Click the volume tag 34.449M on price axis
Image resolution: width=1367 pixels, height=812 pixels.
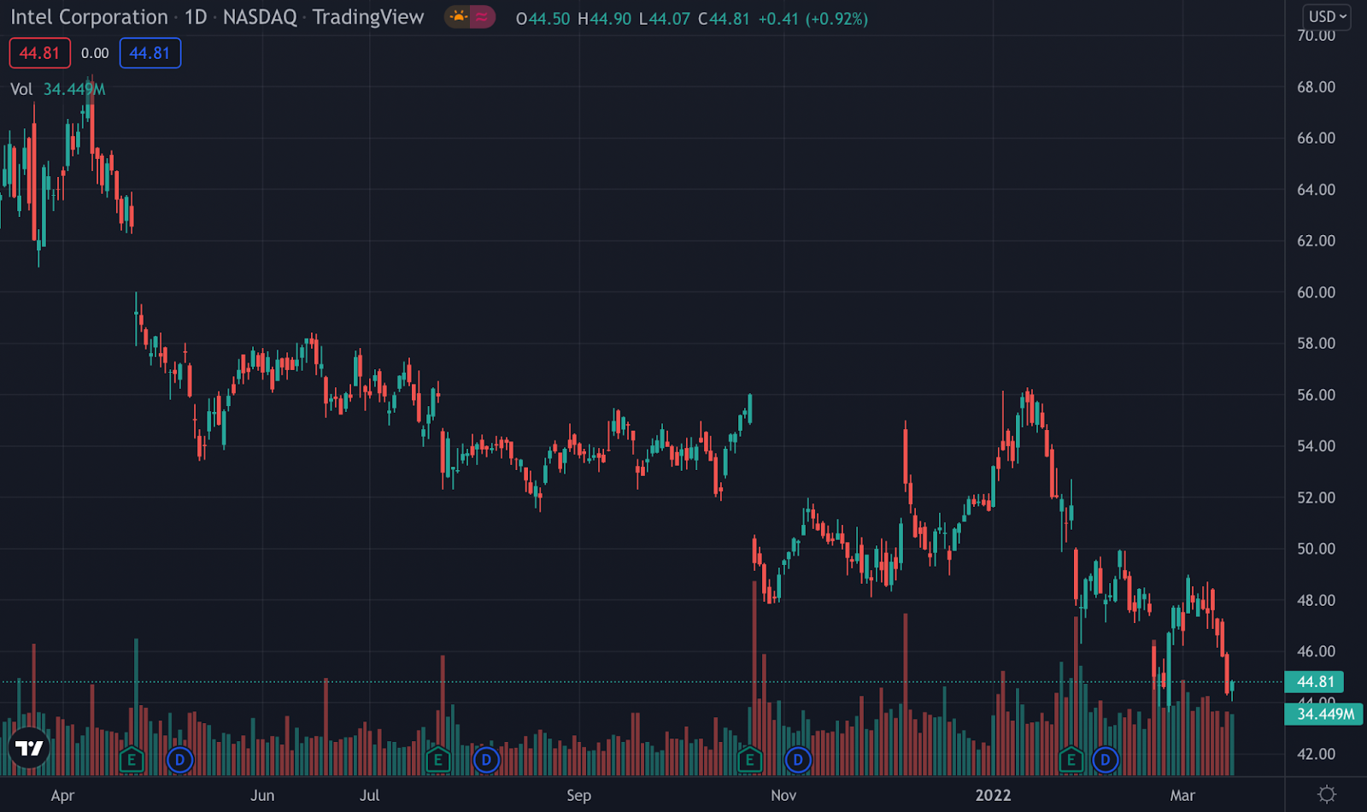(x=1325, y=714)
